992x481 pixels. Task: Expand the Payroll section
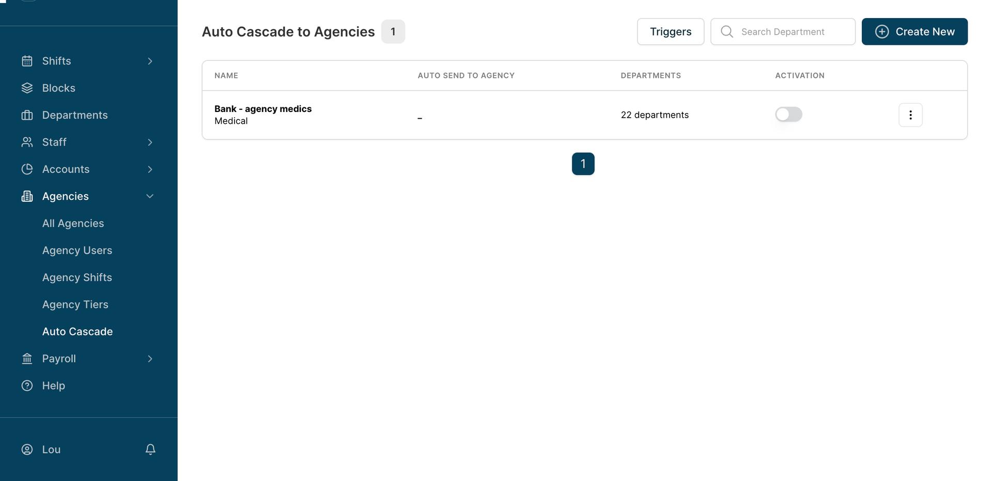click(x=150, y=358)
